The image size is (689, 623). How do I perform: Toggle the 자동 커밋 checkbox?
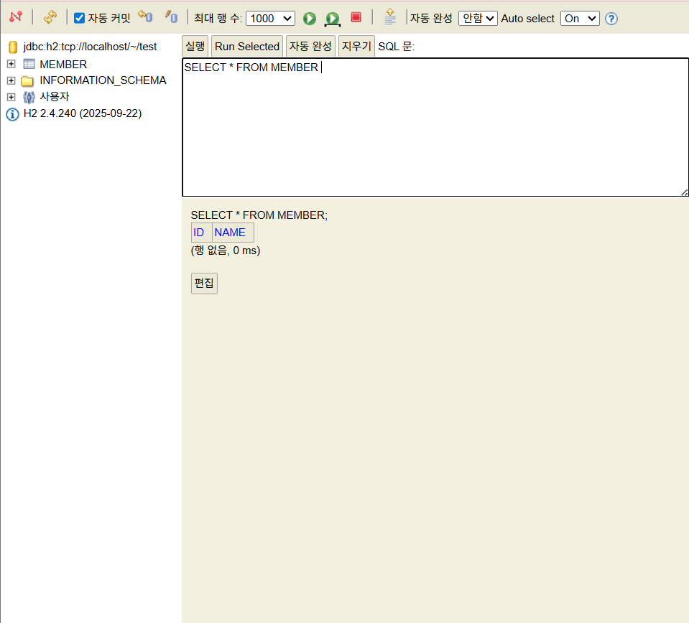pos(79,18)
